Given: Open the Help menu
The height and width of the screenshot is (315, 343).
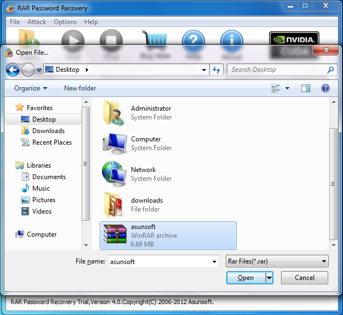Looking at the screenshot, I should [x=91, y=22].
